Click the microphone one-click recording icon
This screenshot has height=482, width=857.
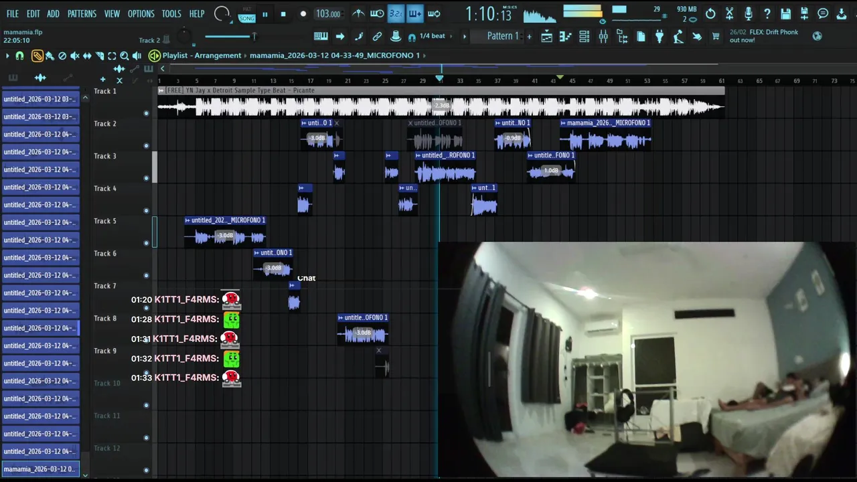pyautogui.click(x=748, y=14)
